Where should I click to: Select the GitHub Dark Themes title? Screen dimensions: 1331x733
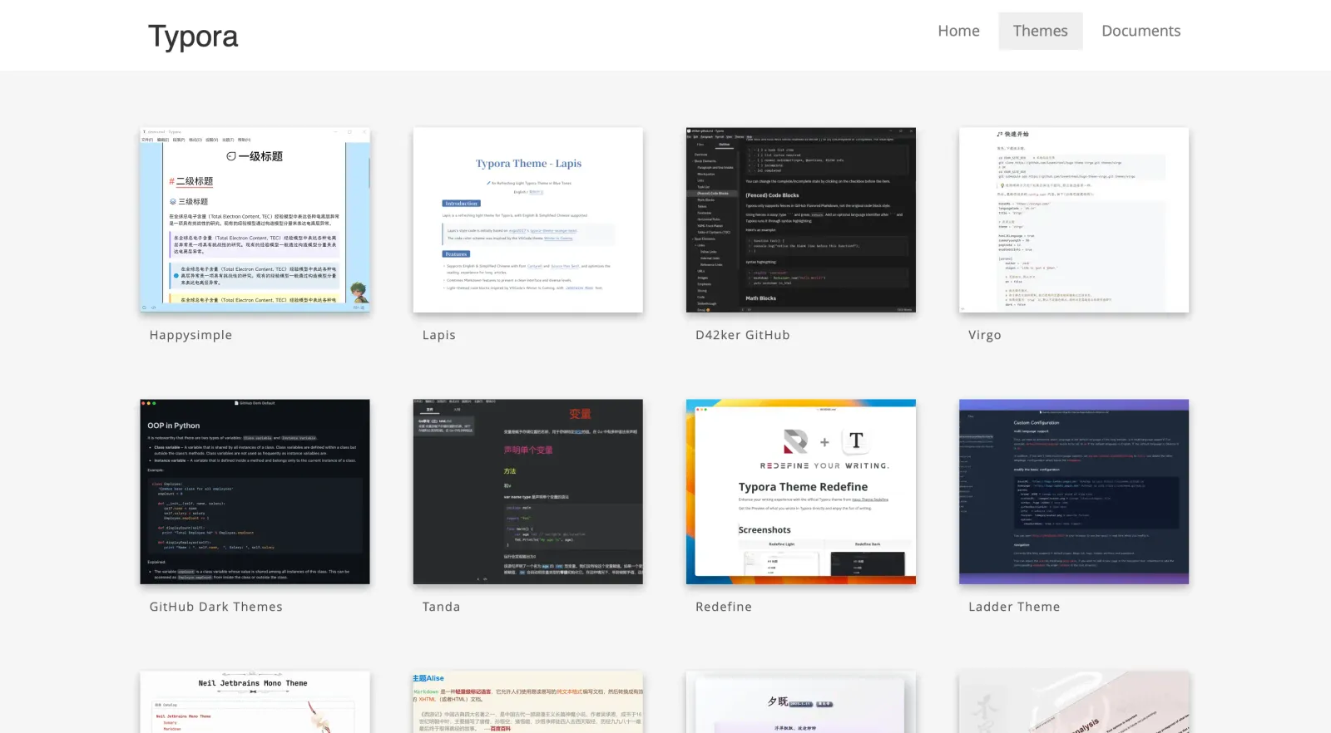(x=215, y=607)
